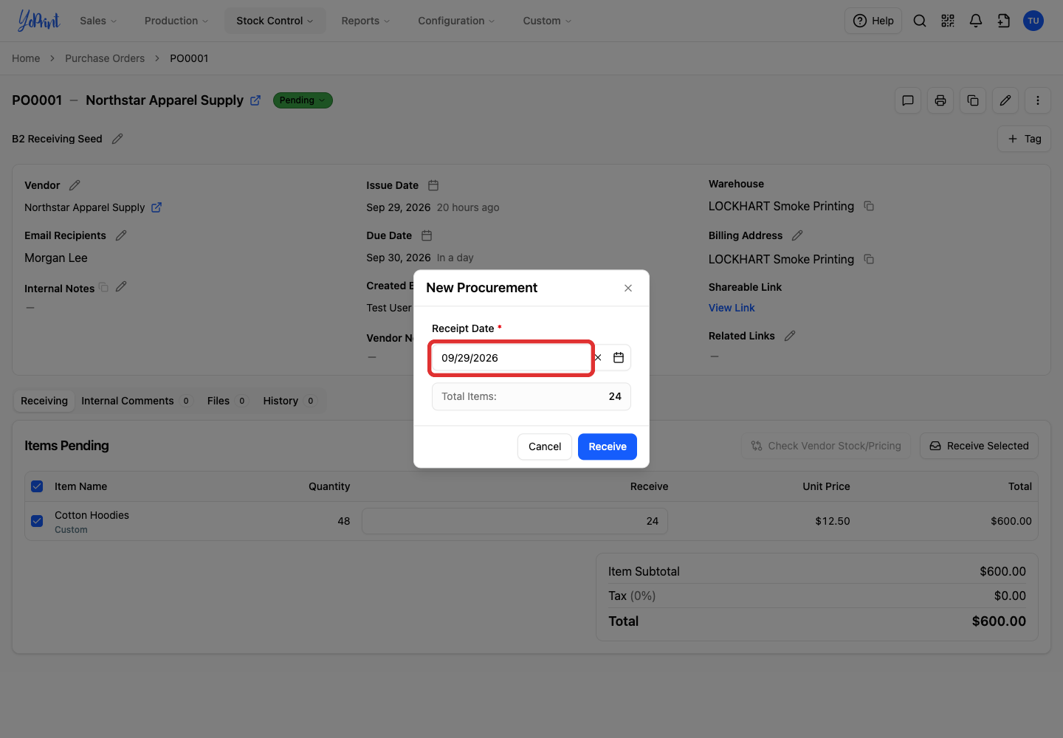Copy the Warehouse LOCKHART Smoke Printing value

(x=869, y=206)
